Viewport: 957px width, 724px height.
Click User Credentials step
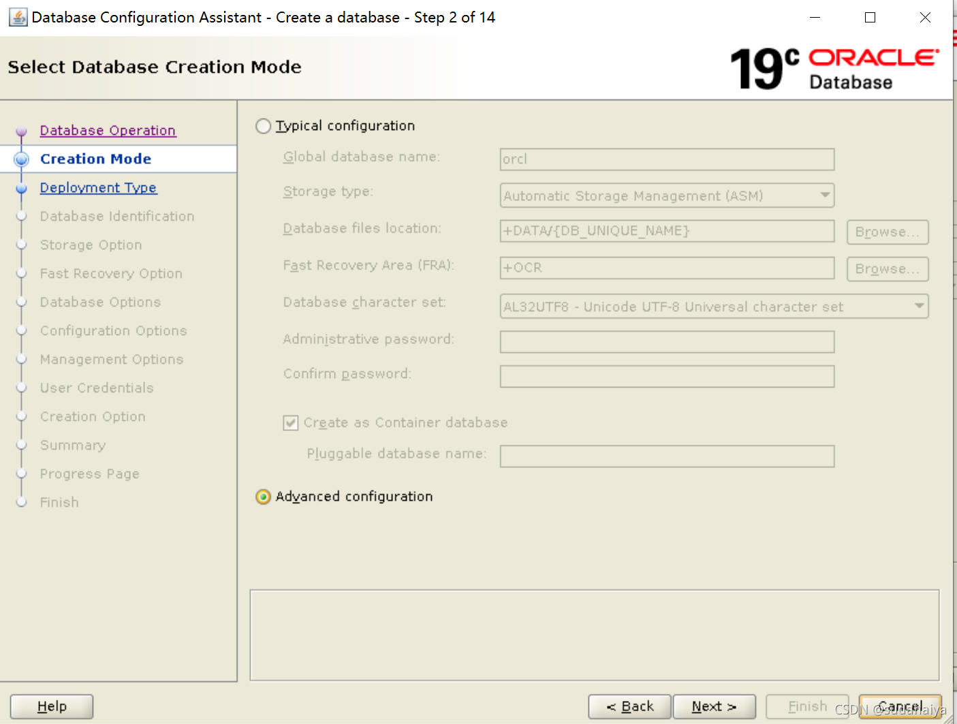pos(97,388)
